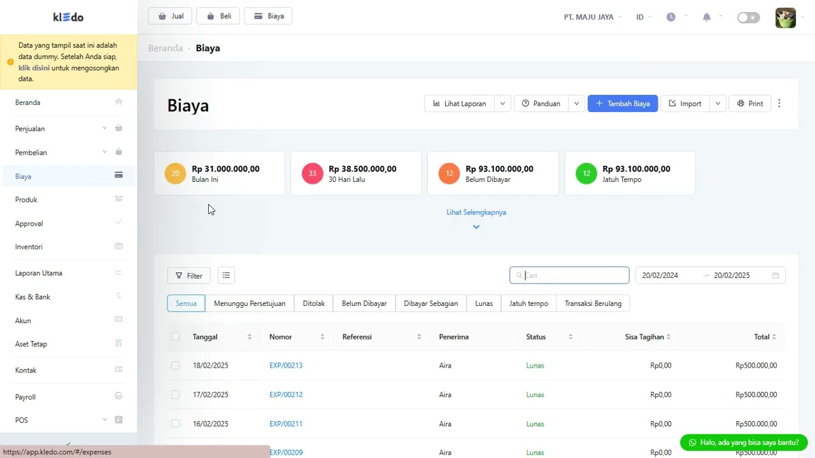This screenshot has width=815, height=458.
Task: Open the Beranda home icon in sidebar
Action: pyautogui.click(x=118, y=102)
